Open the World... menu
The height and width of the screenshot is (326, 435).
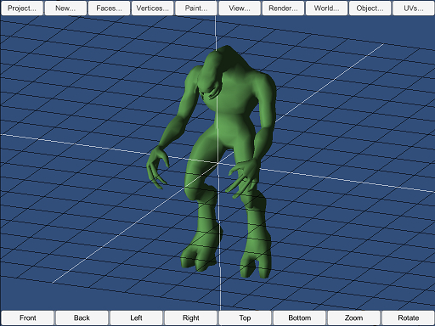click(x=326, y=8)
